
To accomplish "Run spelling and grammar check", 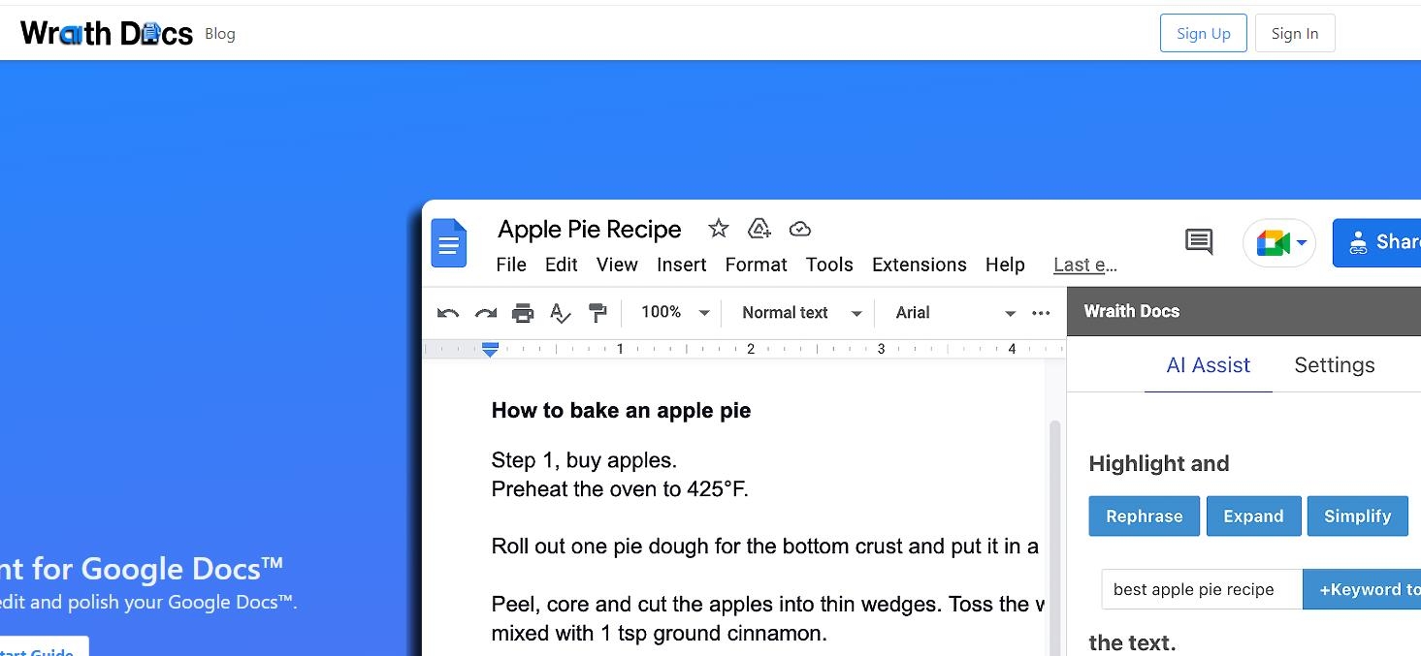I will (x=560, y=313).
